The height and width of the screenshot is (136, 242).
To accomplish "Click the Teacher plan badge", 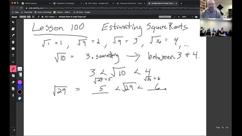I will [23, 17].
